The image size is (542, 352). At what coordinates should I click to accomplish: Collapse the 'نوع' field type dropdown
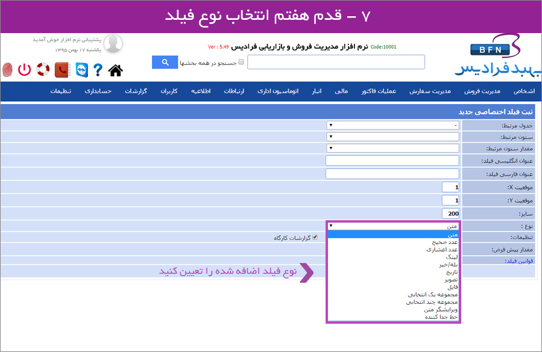coord(393,226)
